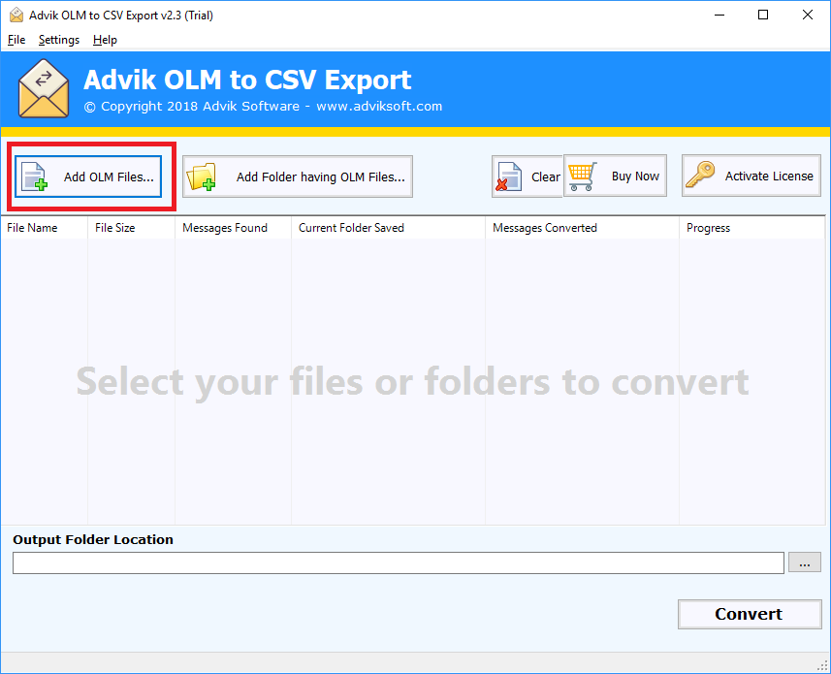This screenshot has width=831, height=674.
Task: Maximize the Advik OLM to CSV window
Action: point(763,15)
